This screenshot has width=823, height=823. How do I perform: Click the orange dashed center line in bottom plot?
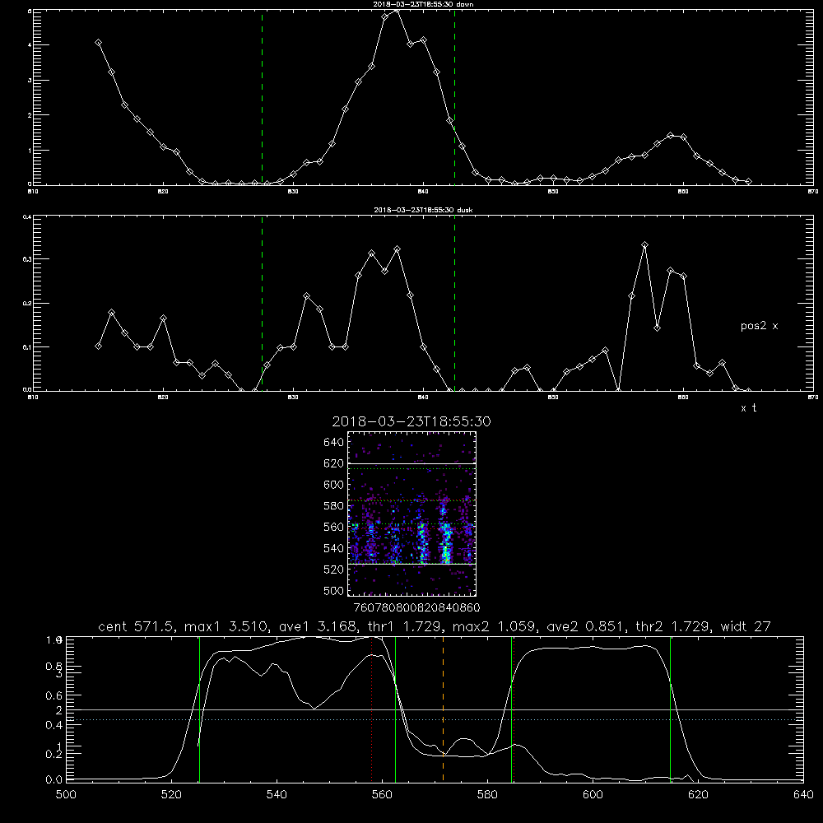443,709
